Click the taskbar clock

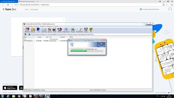[x=169, y=96]
